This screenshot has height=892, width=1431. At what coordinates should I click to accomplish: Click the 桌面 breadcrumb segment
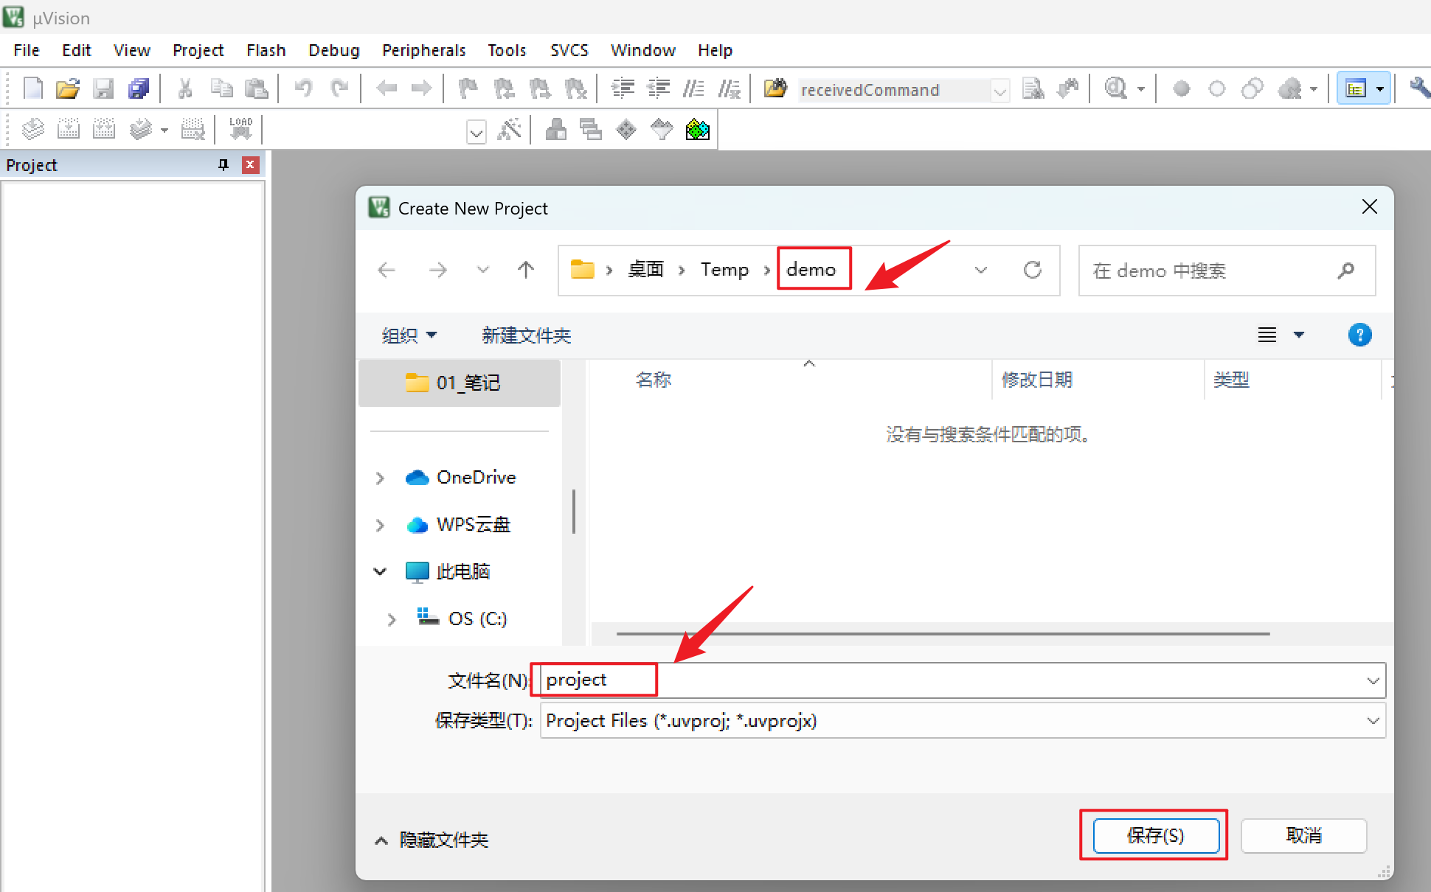coord(645,270)
